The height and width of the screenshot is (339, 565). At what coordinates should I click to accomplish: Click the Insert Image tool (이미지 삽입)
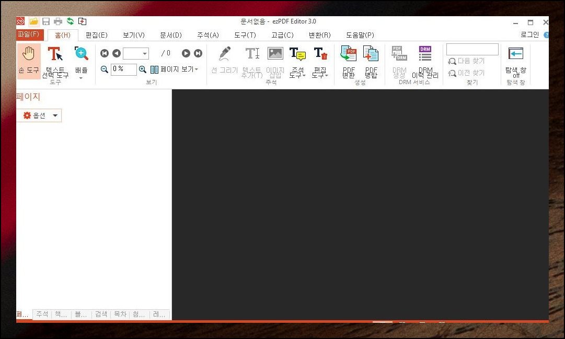tap(275, 61)
